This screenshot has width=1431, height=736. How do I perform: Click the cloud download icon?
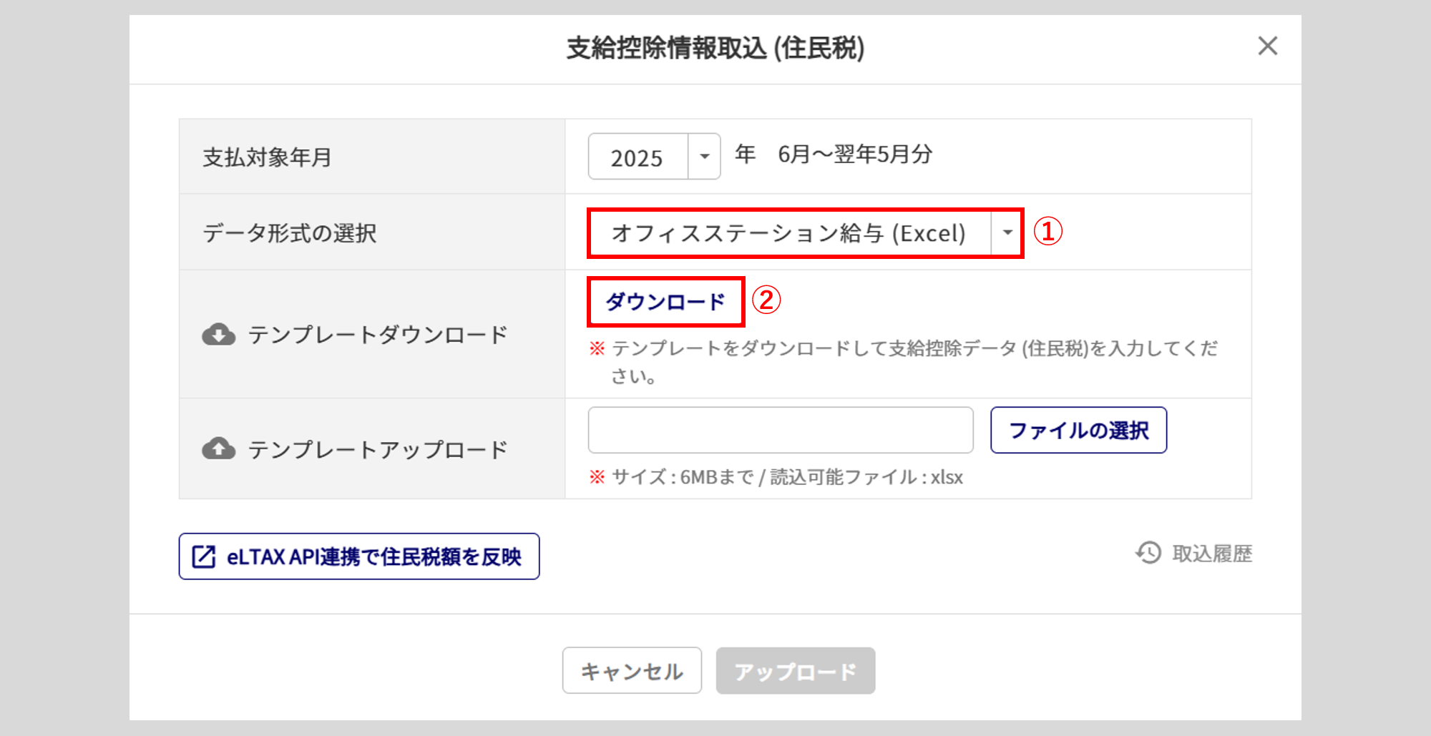[x=218, y=335]
